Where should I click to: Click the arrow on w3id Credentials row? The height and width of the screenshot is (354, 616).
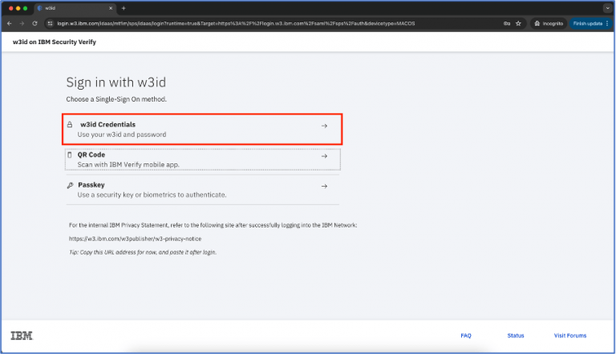(x=324, y=126)
